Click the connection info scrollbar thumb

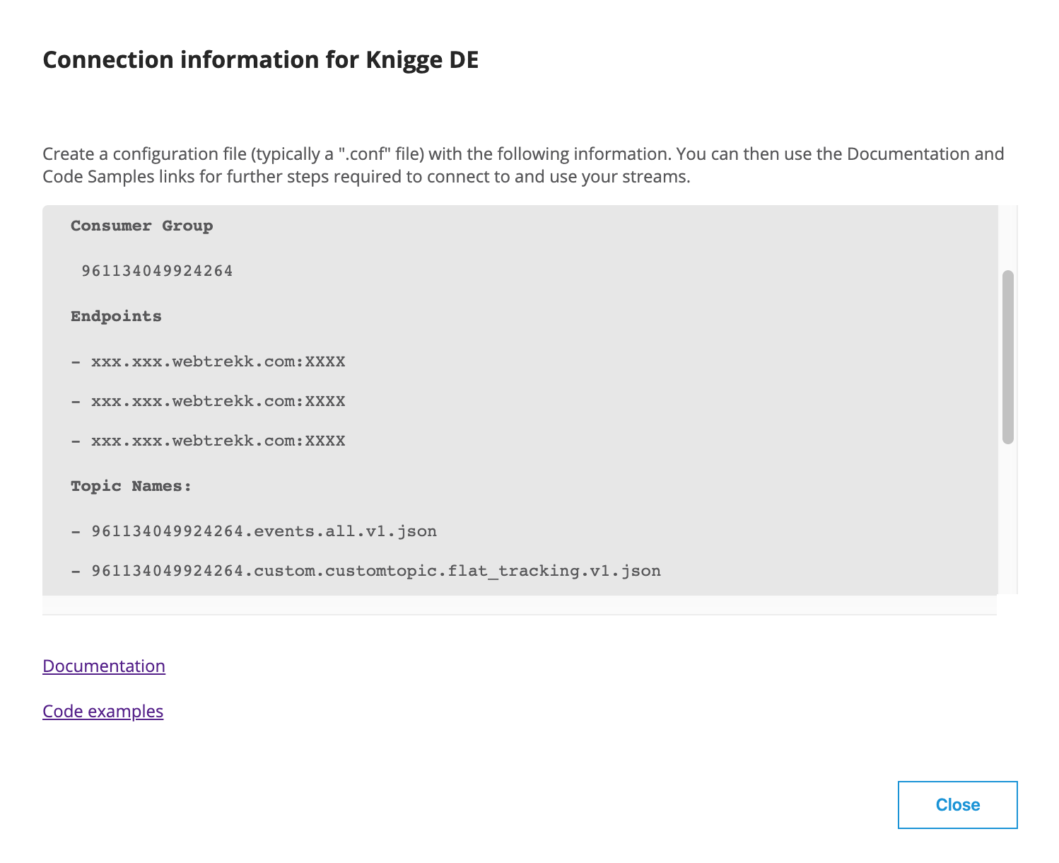[1008, 357]
